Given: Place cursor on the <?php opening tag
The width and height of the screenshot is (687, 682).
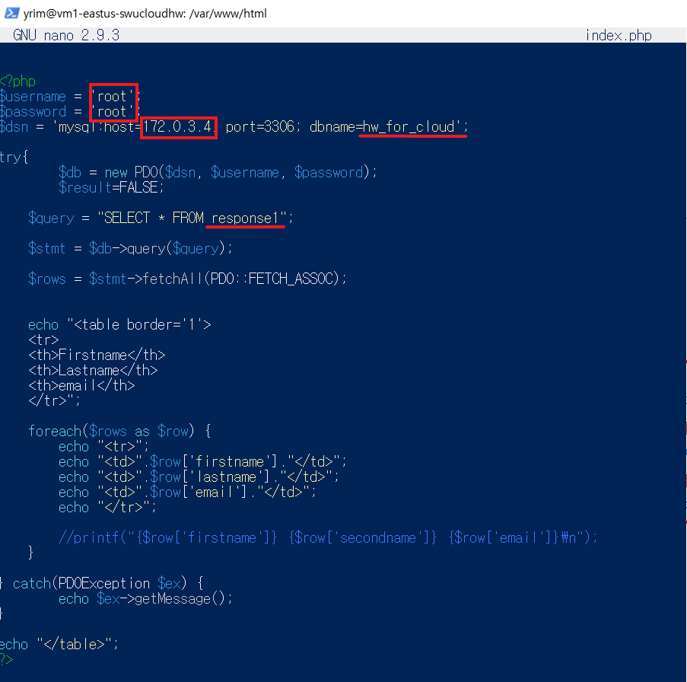Looking at the screenshot, I should 17,81.
